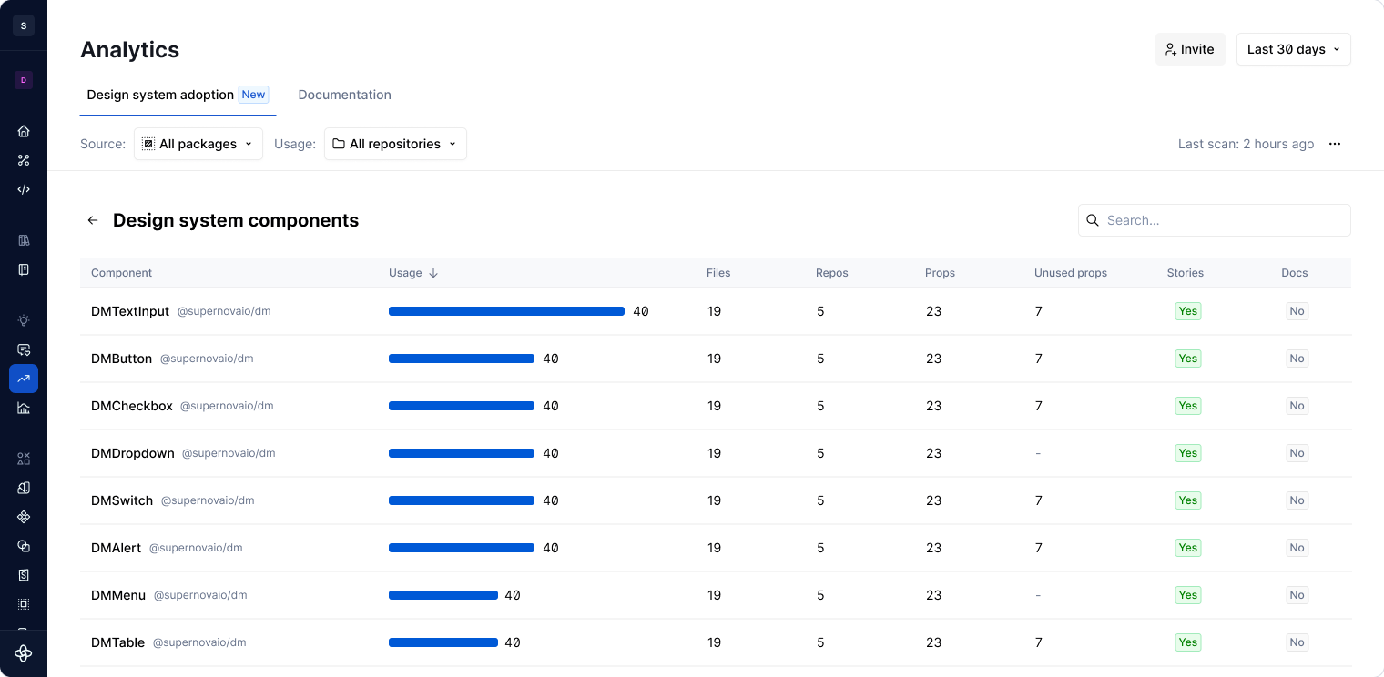This screenshot has width=1384, height=677.
Task: Click the Supernova flower logo at sidebar bottom
Action: point(24,653)
